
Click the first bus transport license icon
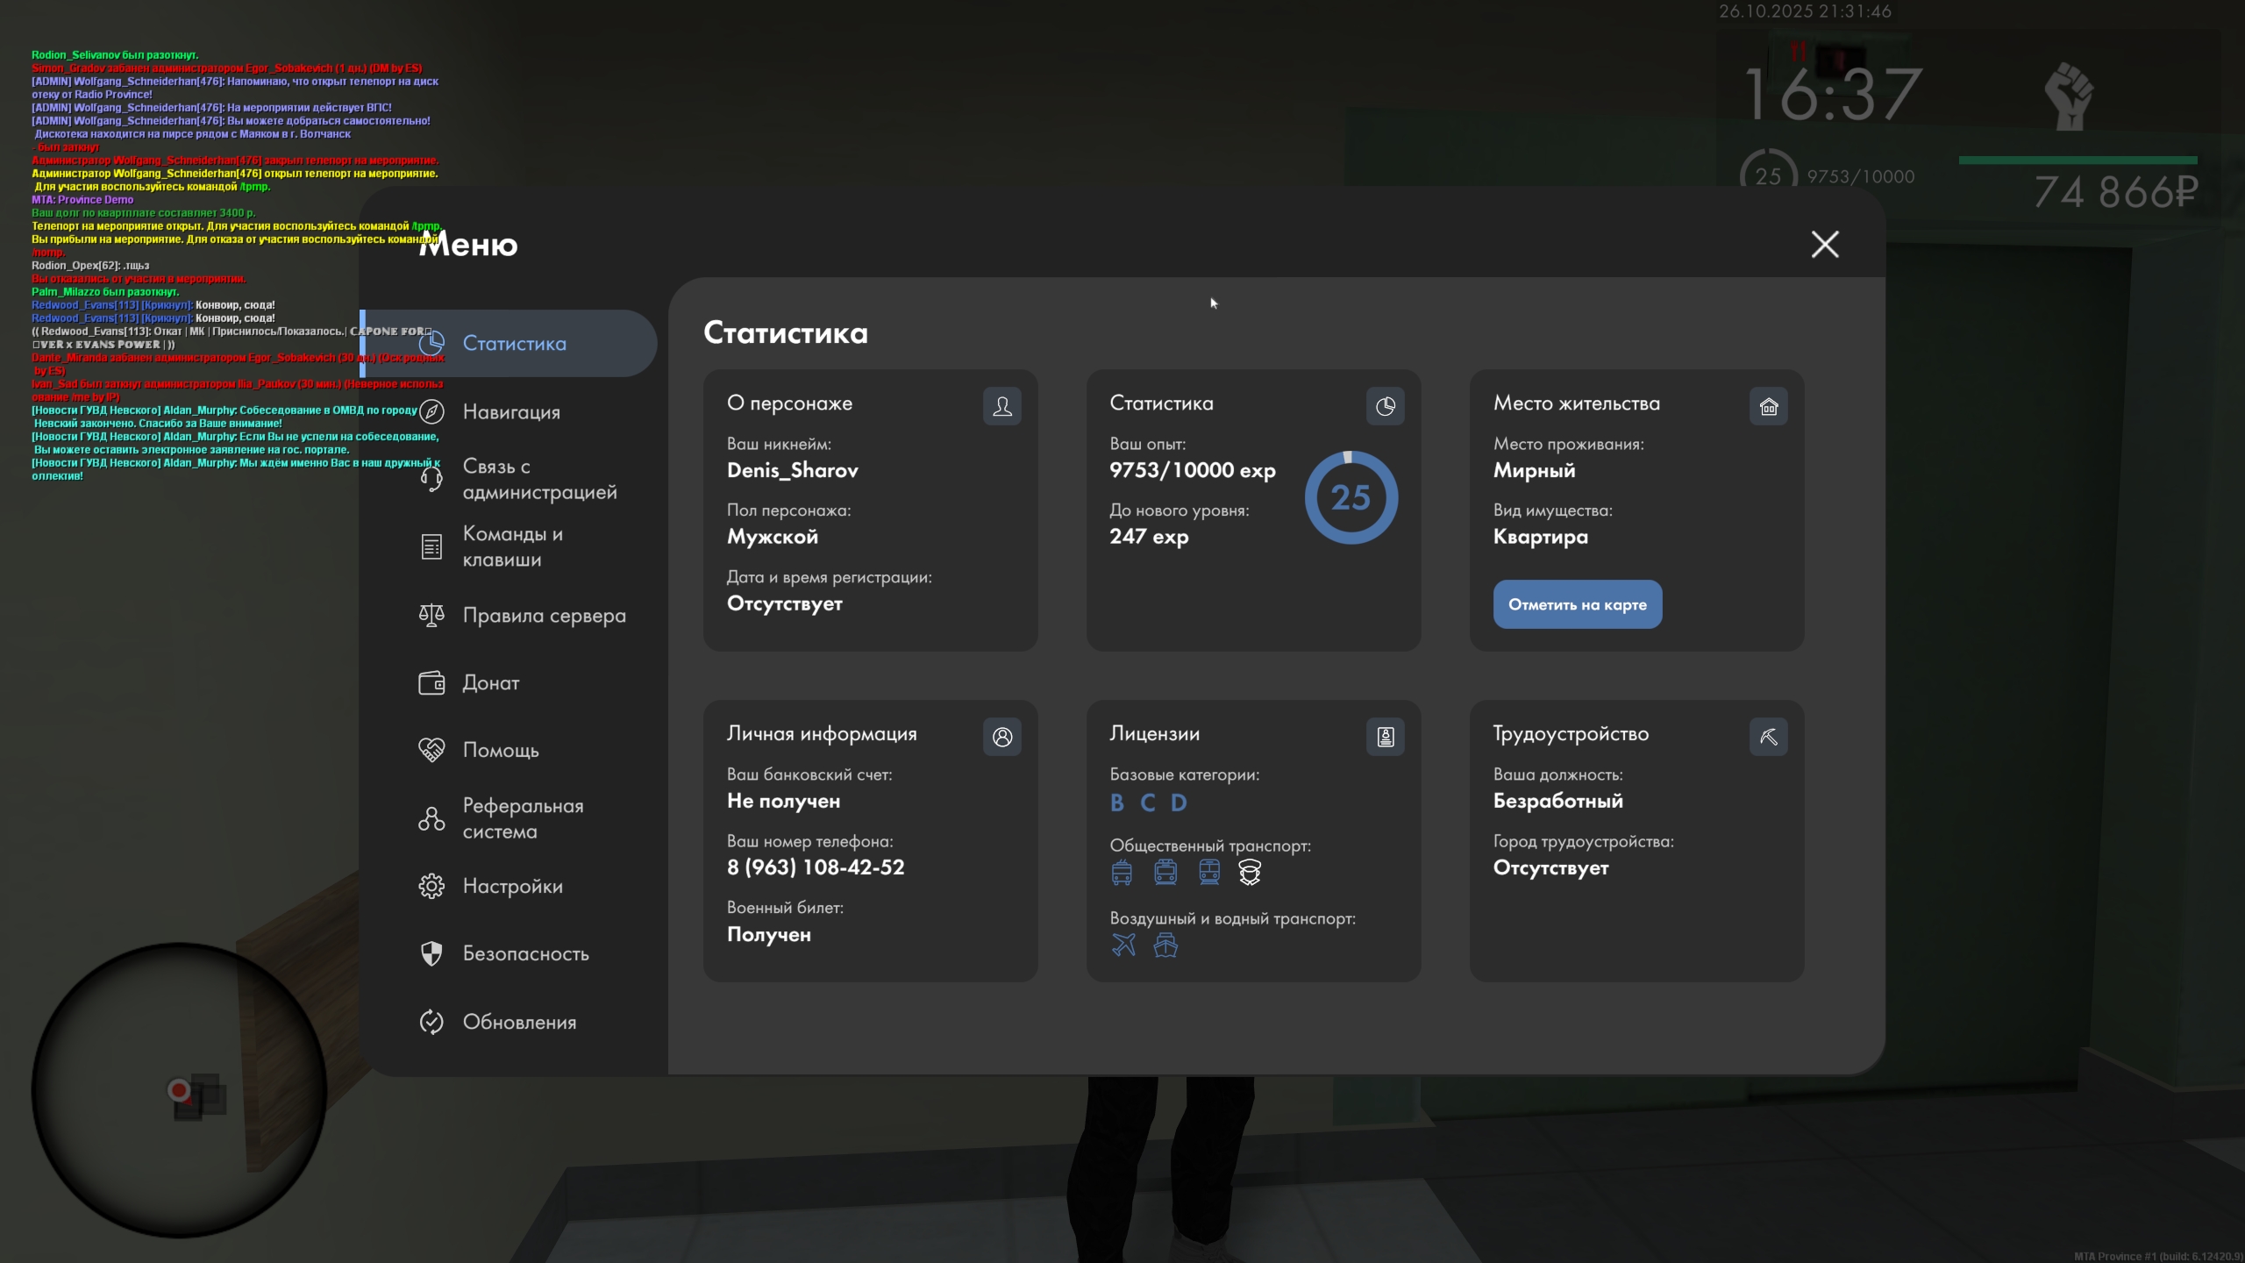[x=1122, y=872]
